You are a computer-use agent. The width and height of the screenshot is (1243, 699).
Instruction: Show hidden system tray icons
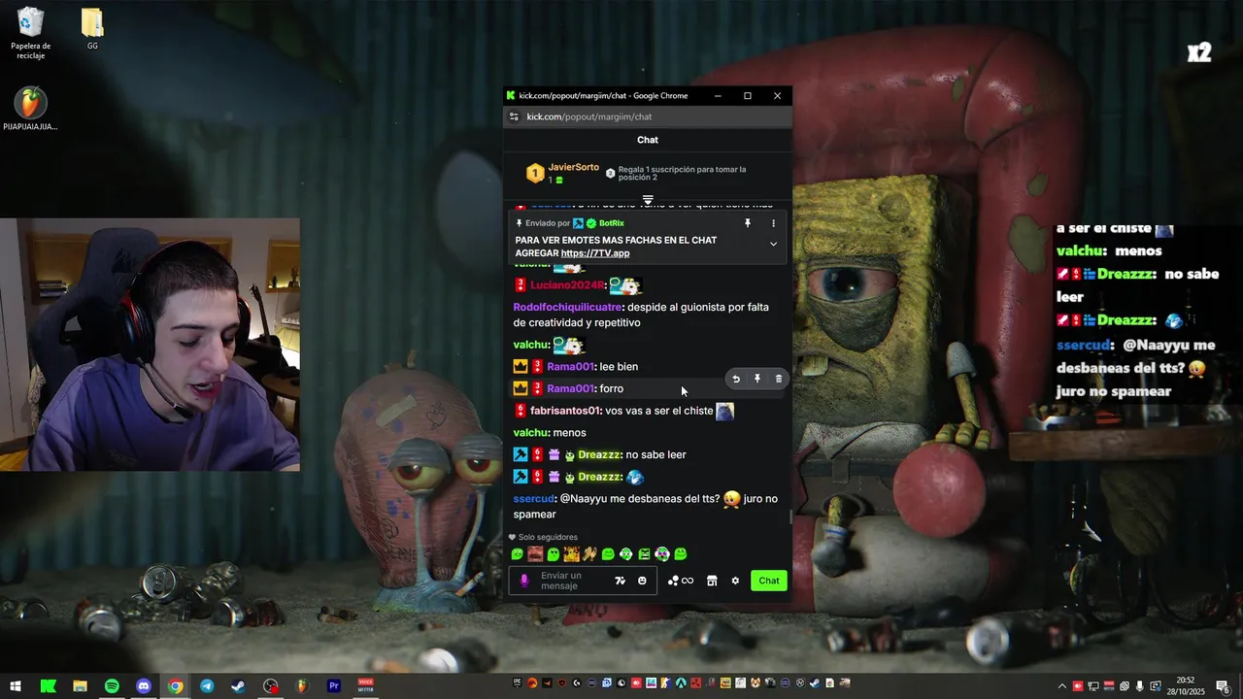(x=1061, y=686)
